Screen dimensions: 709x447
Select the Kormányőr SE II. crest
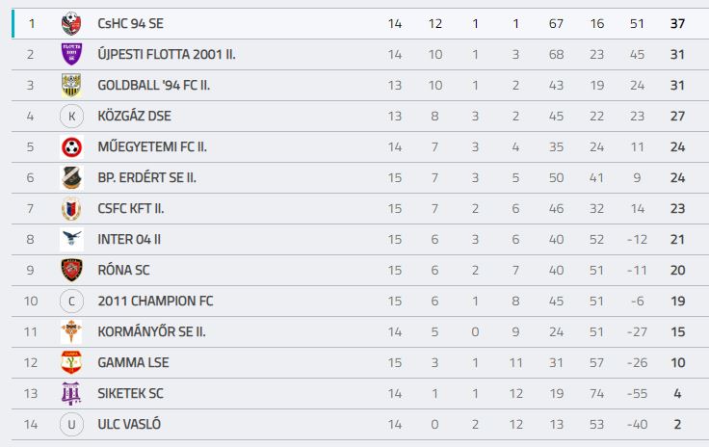pos(71,331)
